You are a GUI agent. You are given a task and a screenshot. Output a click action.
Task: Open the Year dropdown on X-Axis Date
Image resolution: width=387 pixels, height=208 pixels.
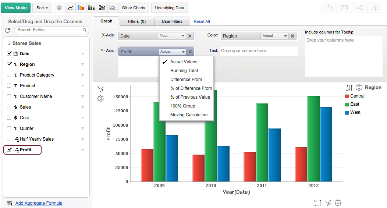[x=172, y=36]
